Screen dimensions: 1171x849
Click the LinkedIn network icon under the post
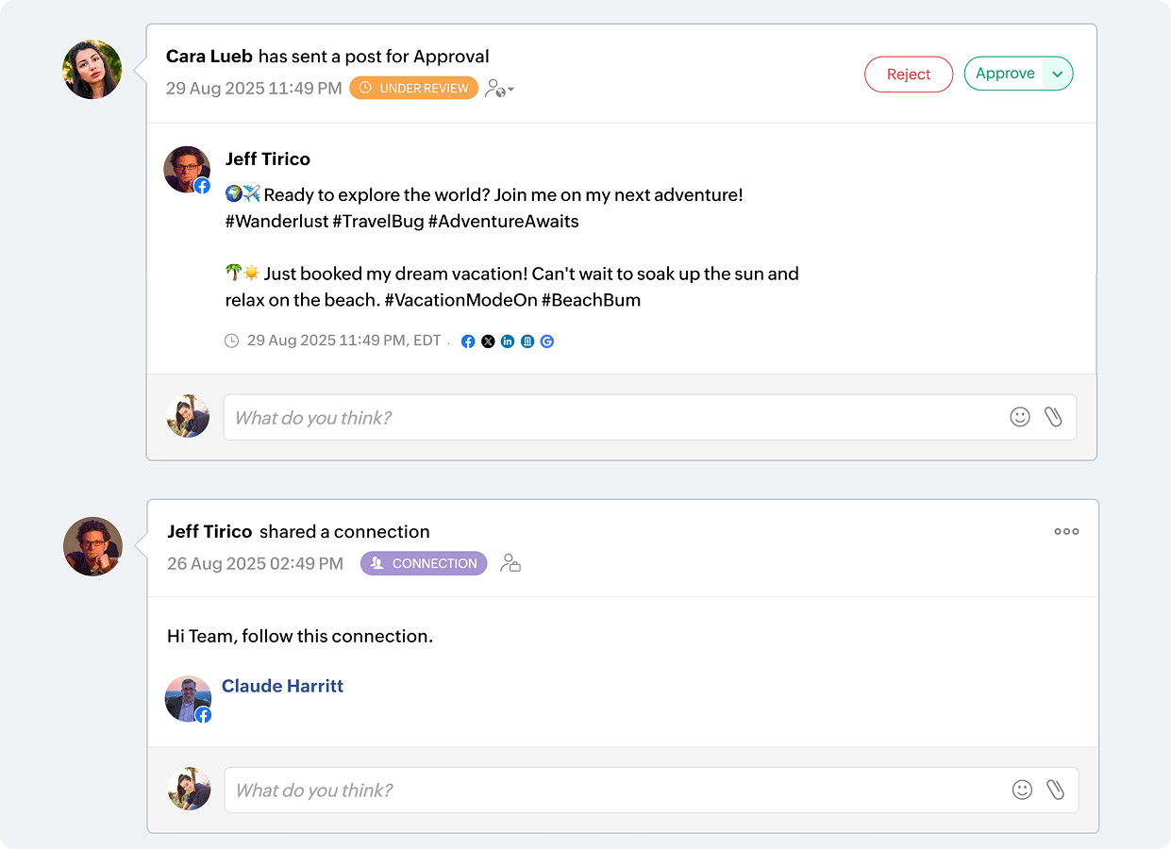[508, 341]
